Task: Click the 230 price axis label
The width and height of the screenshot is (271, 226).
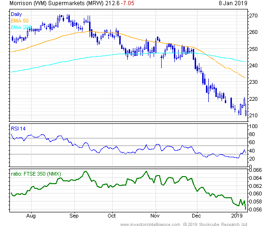Action: [x=253, y=82]
